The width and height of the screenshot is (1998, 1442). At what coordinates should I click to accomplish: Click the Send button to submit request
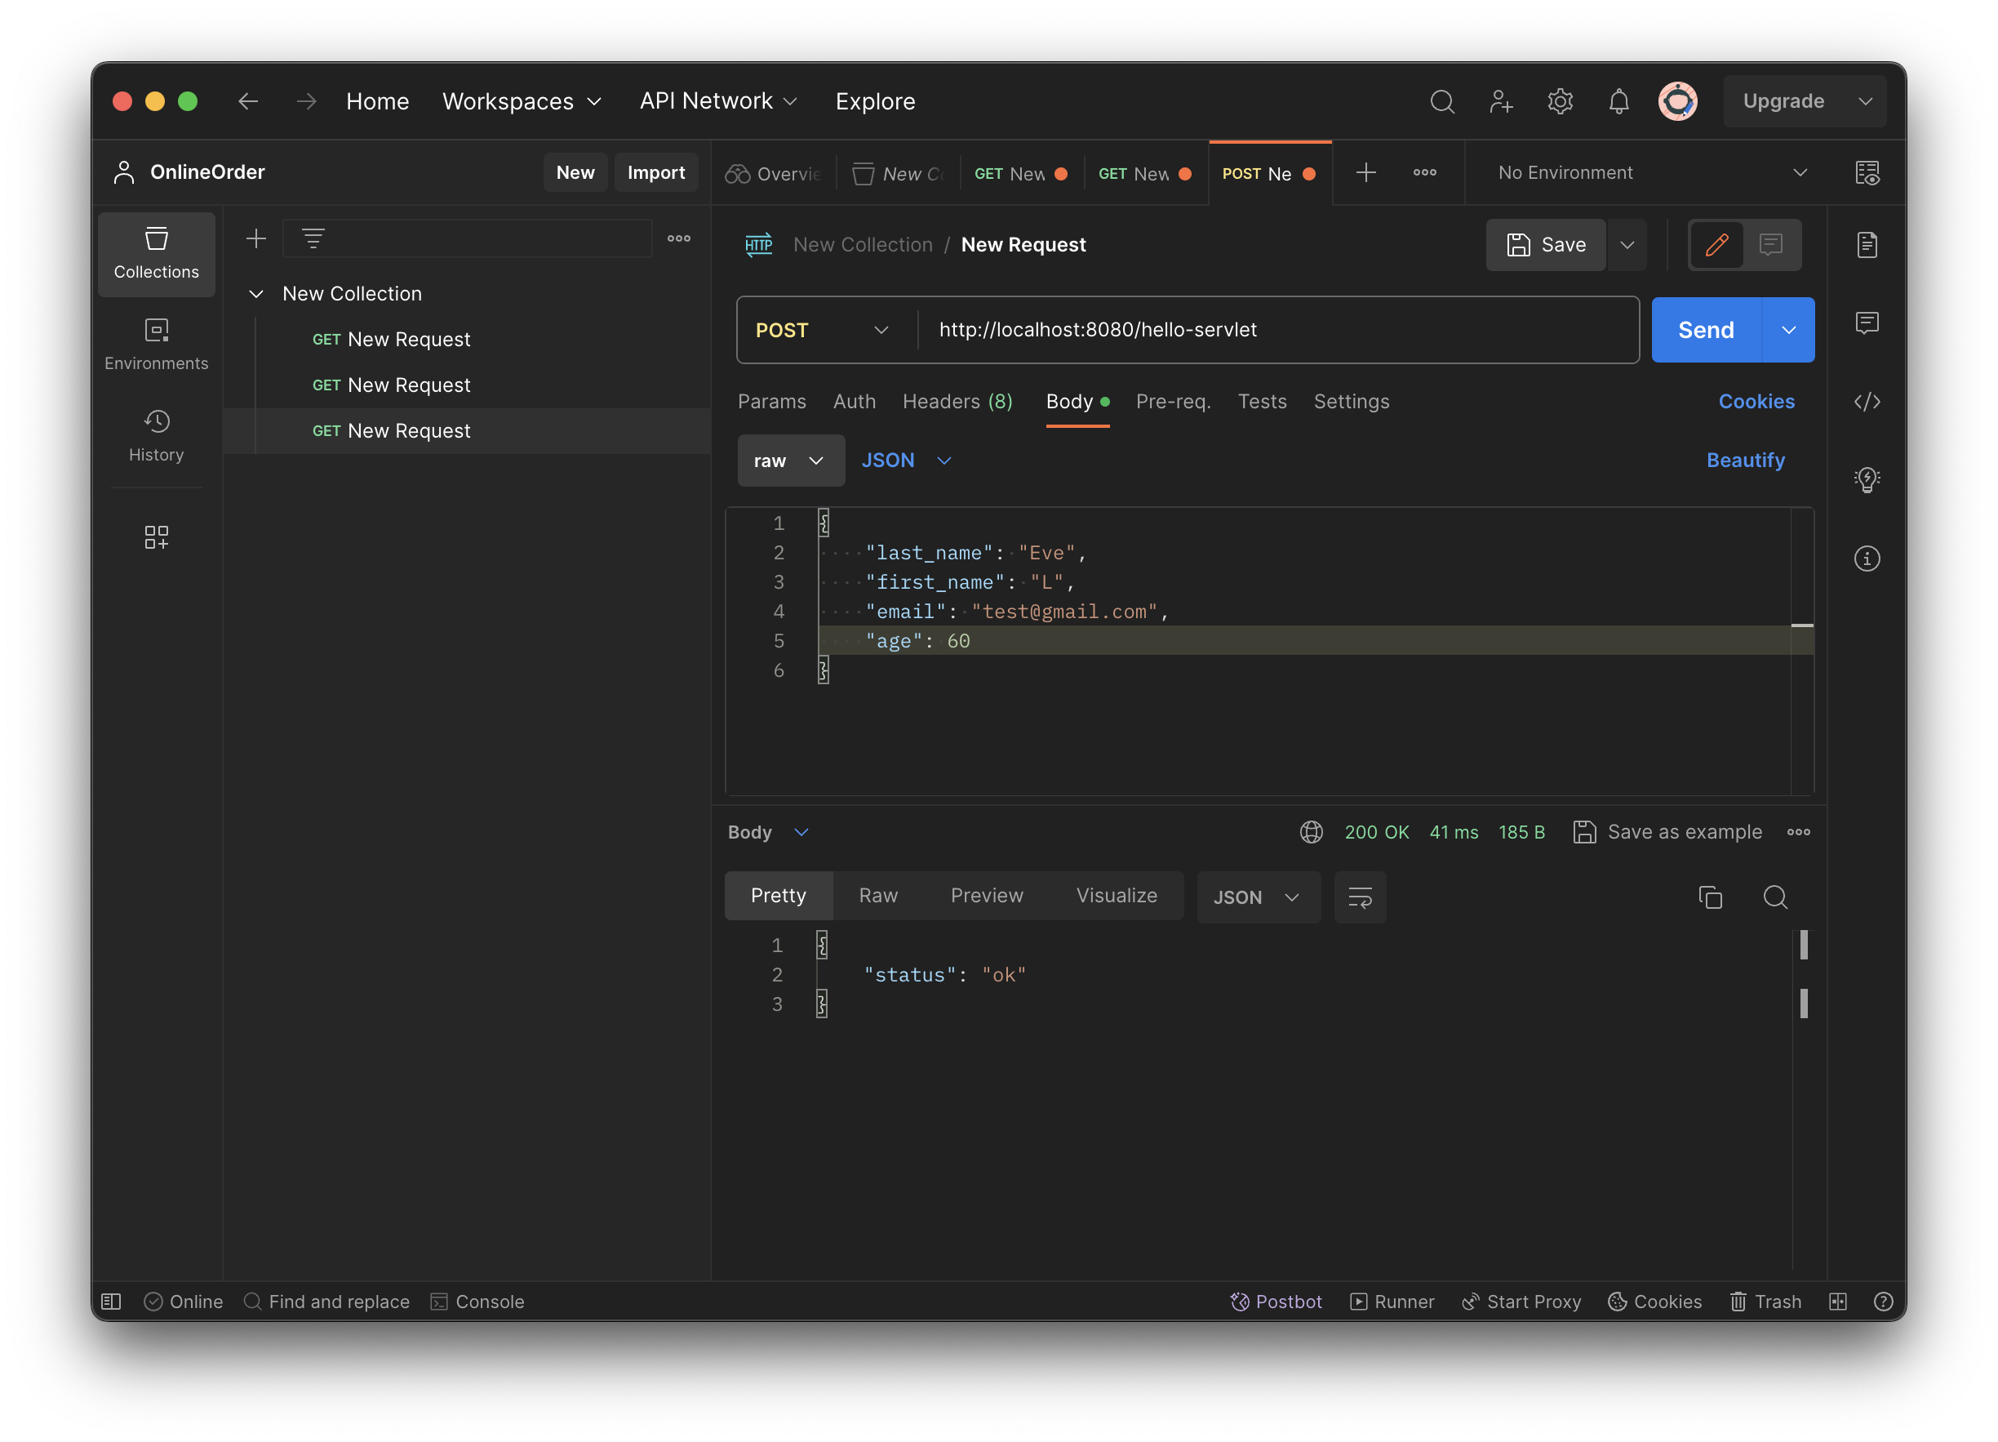[1705, 329]
